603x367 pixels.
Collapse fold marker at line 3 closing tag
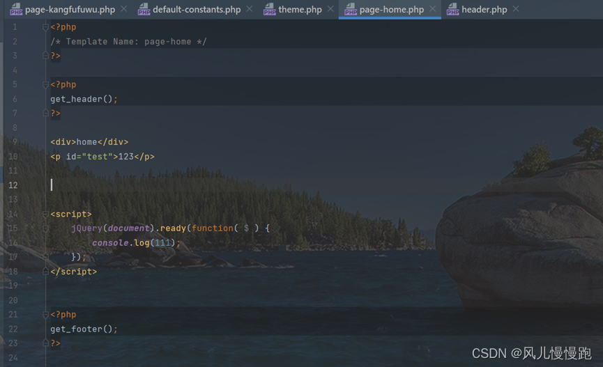(45, 56)
